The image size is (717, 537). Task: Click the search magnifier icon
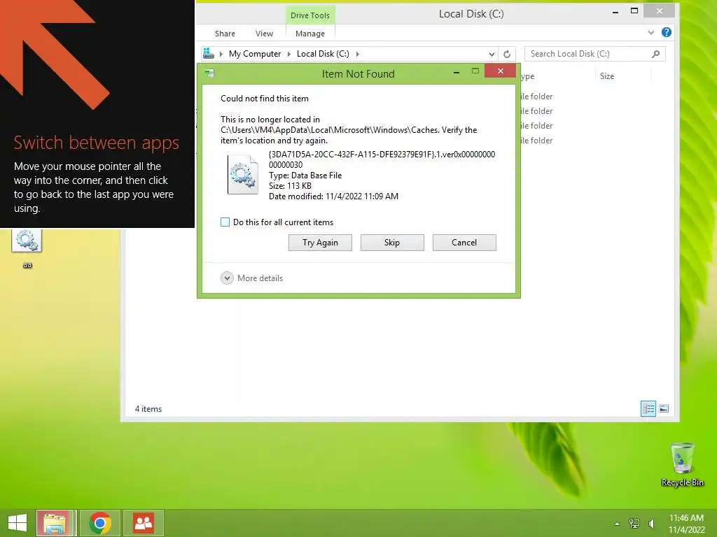pyautogui.click(x=655, y=54)
